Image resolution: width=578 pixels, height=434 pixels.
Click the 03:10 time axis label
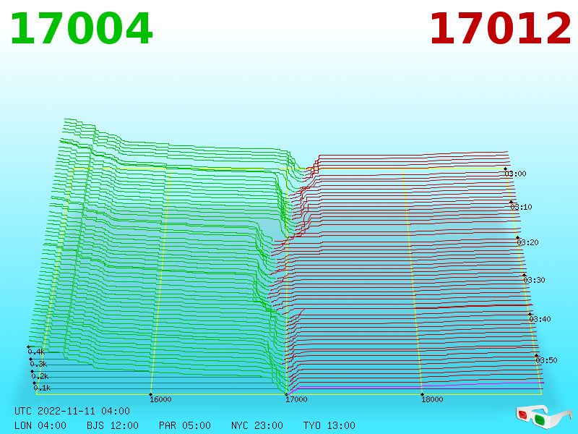[x=521, y=207]
